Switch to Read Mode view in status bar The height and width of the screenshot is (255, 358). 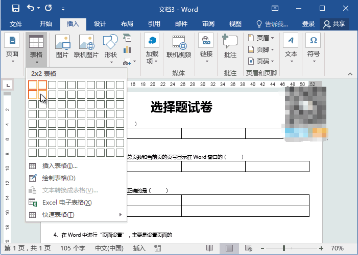coord(209,248)
